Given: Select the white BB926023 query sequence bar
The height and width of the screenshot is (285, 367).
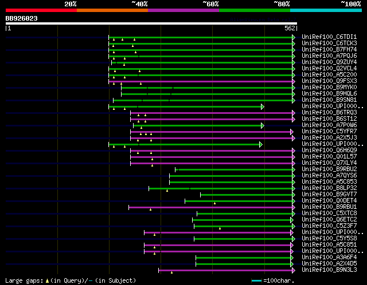Looking at the screenshot, I should click(x=151, y=23).
